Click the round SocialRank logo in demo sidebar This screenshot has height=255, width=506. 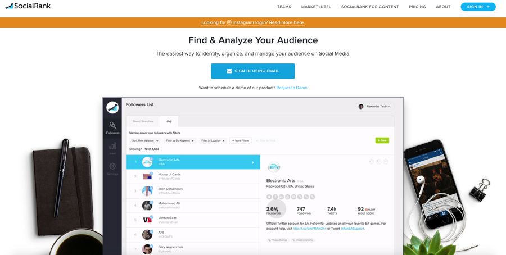112,108
